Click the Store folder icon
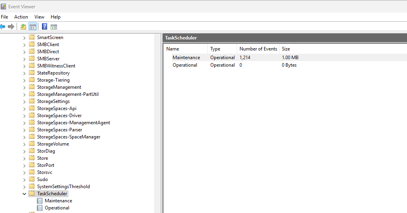The width and height of the screenshot is (407, 213). click(x=32, y=158)
